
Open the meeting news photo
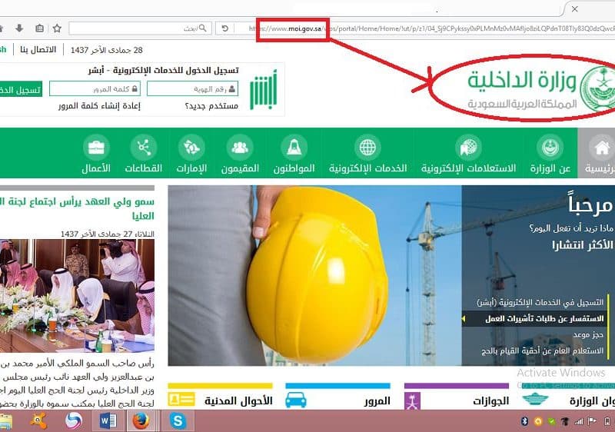(x=77, y=296)
